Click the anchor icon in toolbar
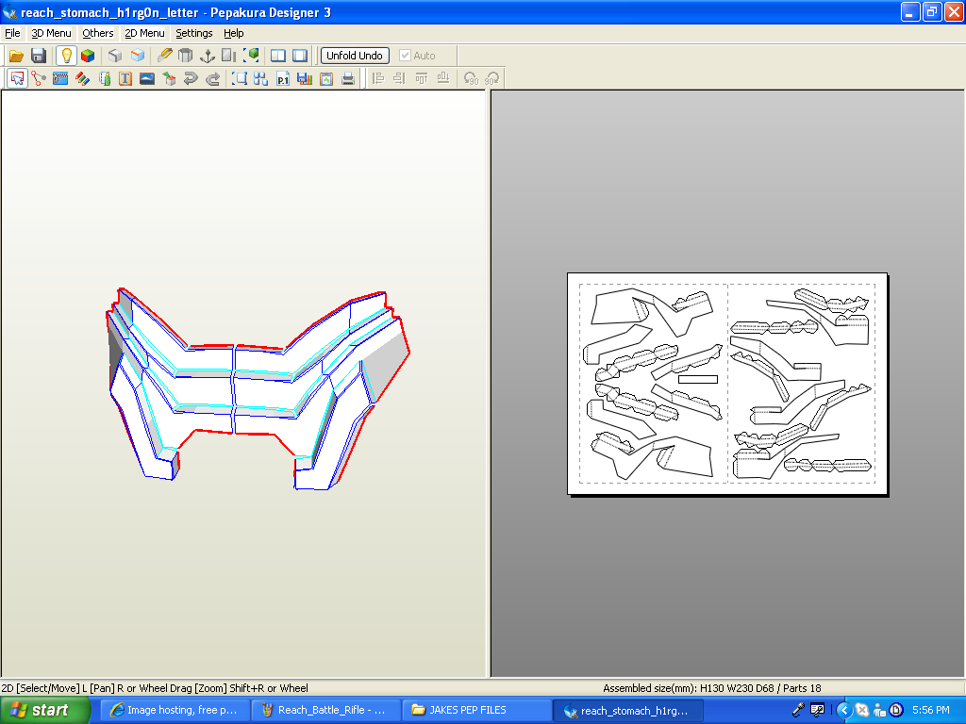This screenshot has height=724, width=966. tap(208, 56)
